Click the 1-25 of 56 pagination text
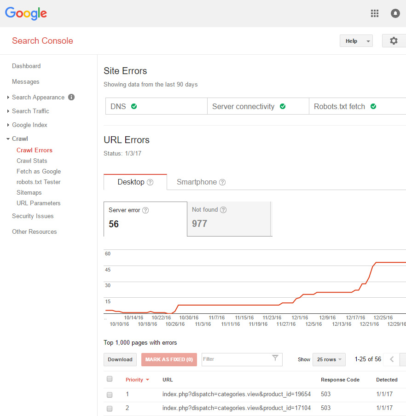 tap(368, 359)
